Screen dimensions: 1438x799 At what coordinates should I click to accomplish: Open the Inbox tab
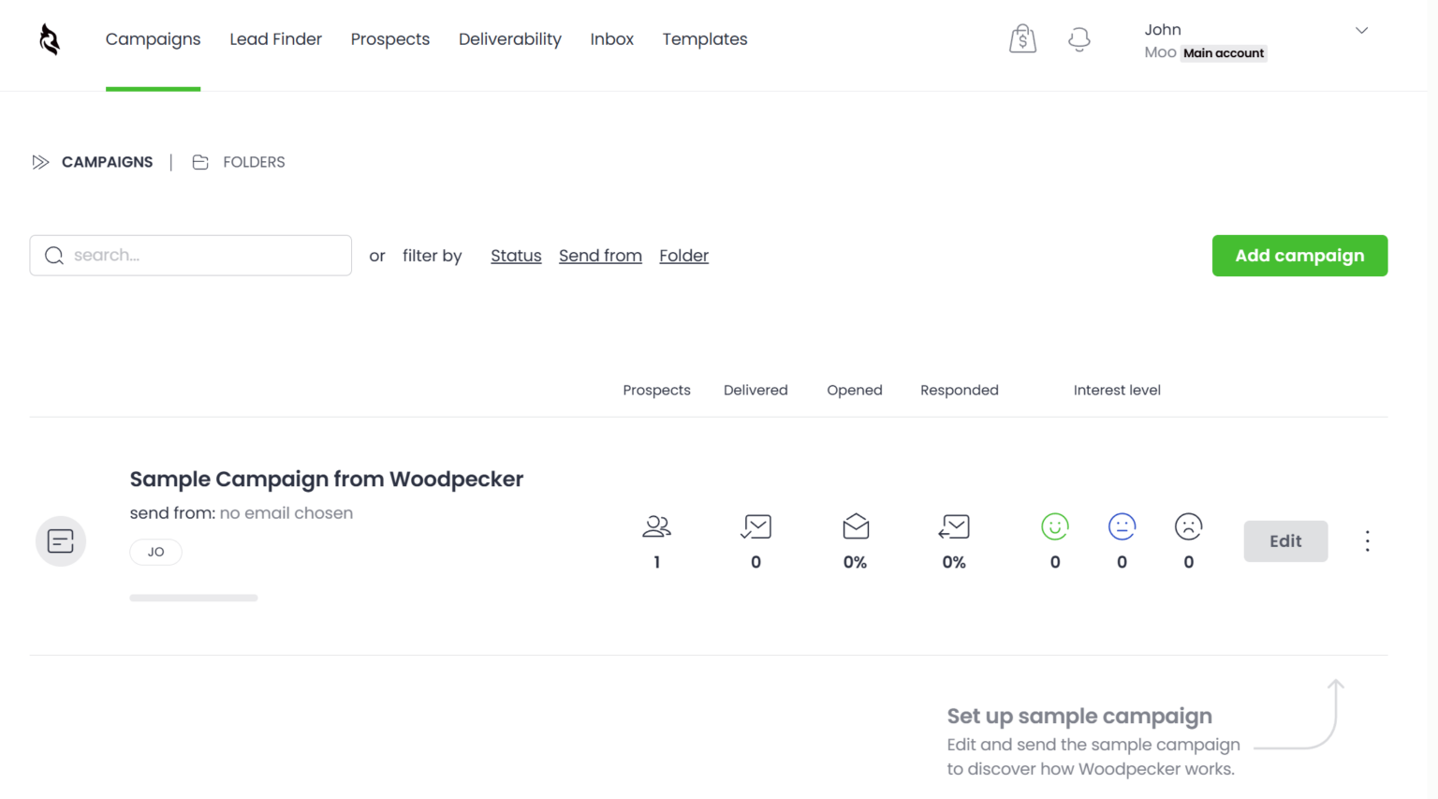[x=612, y=39]
